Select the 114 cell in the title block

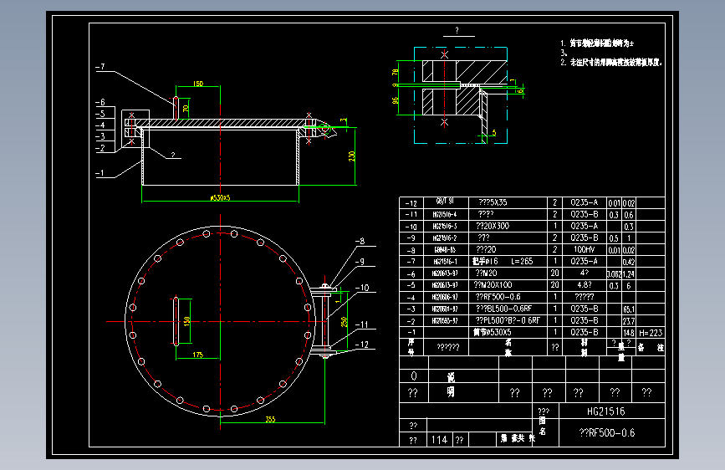(x=439, y=439)
